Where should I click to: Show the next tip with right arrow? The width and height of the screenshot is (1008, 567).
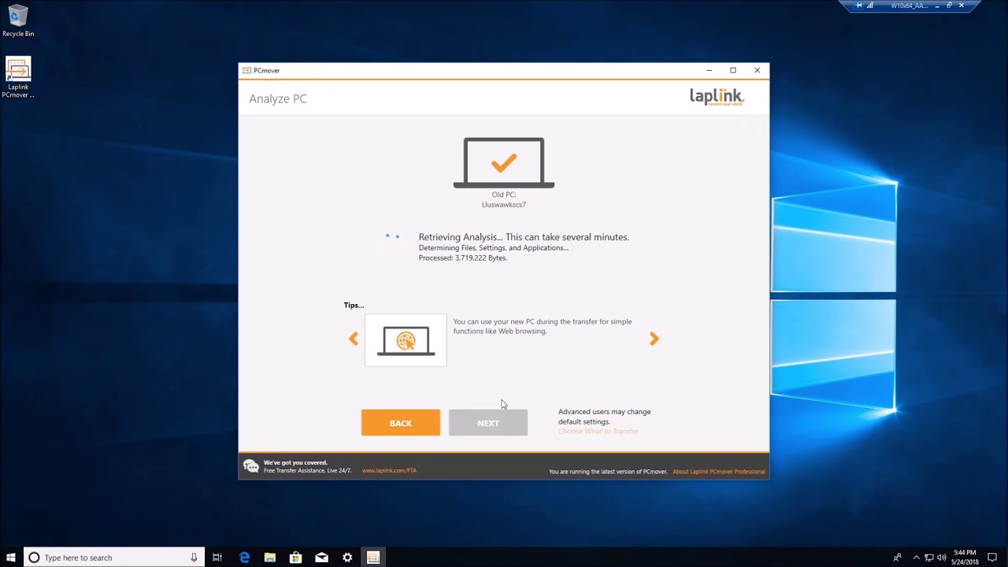coord(654,339)
